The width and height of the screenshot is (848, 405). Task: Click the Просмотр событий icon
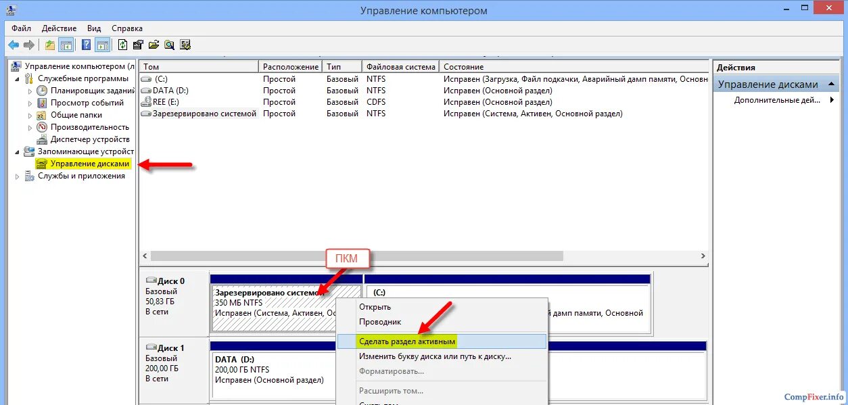(42, 103)
